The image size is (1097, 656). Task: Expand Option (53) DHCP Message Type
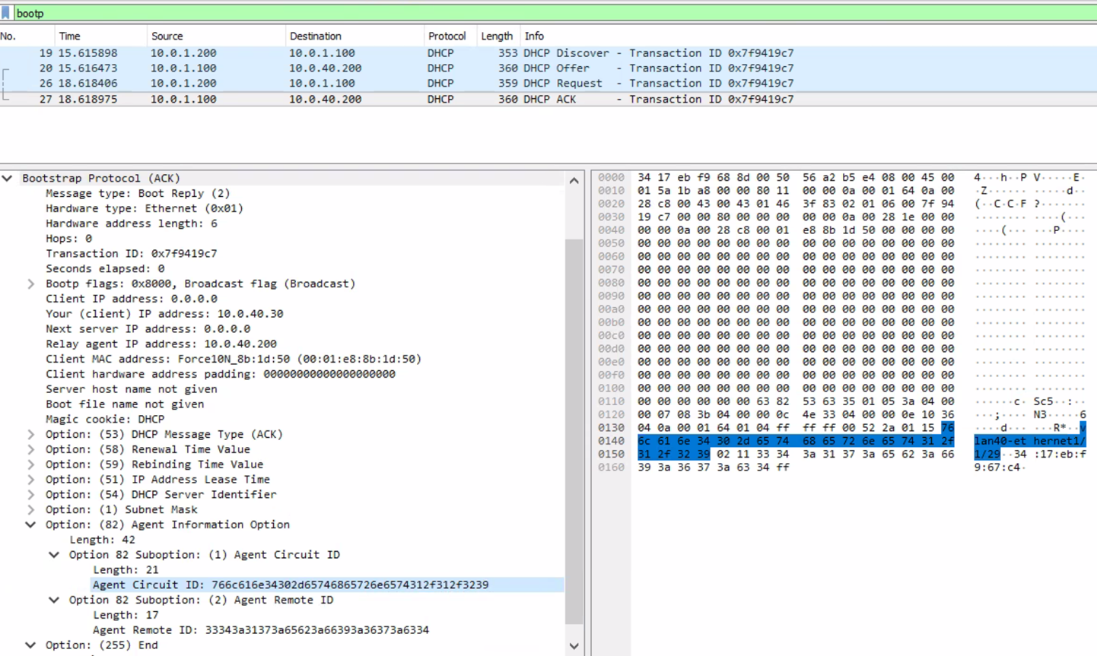tap(30, 434)
